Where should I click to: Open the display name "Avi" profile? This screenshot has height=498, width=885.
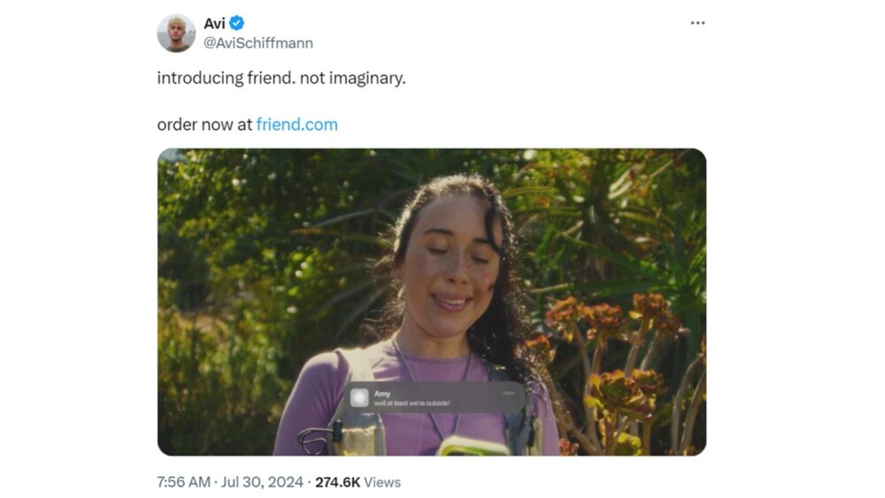[214, 24]
